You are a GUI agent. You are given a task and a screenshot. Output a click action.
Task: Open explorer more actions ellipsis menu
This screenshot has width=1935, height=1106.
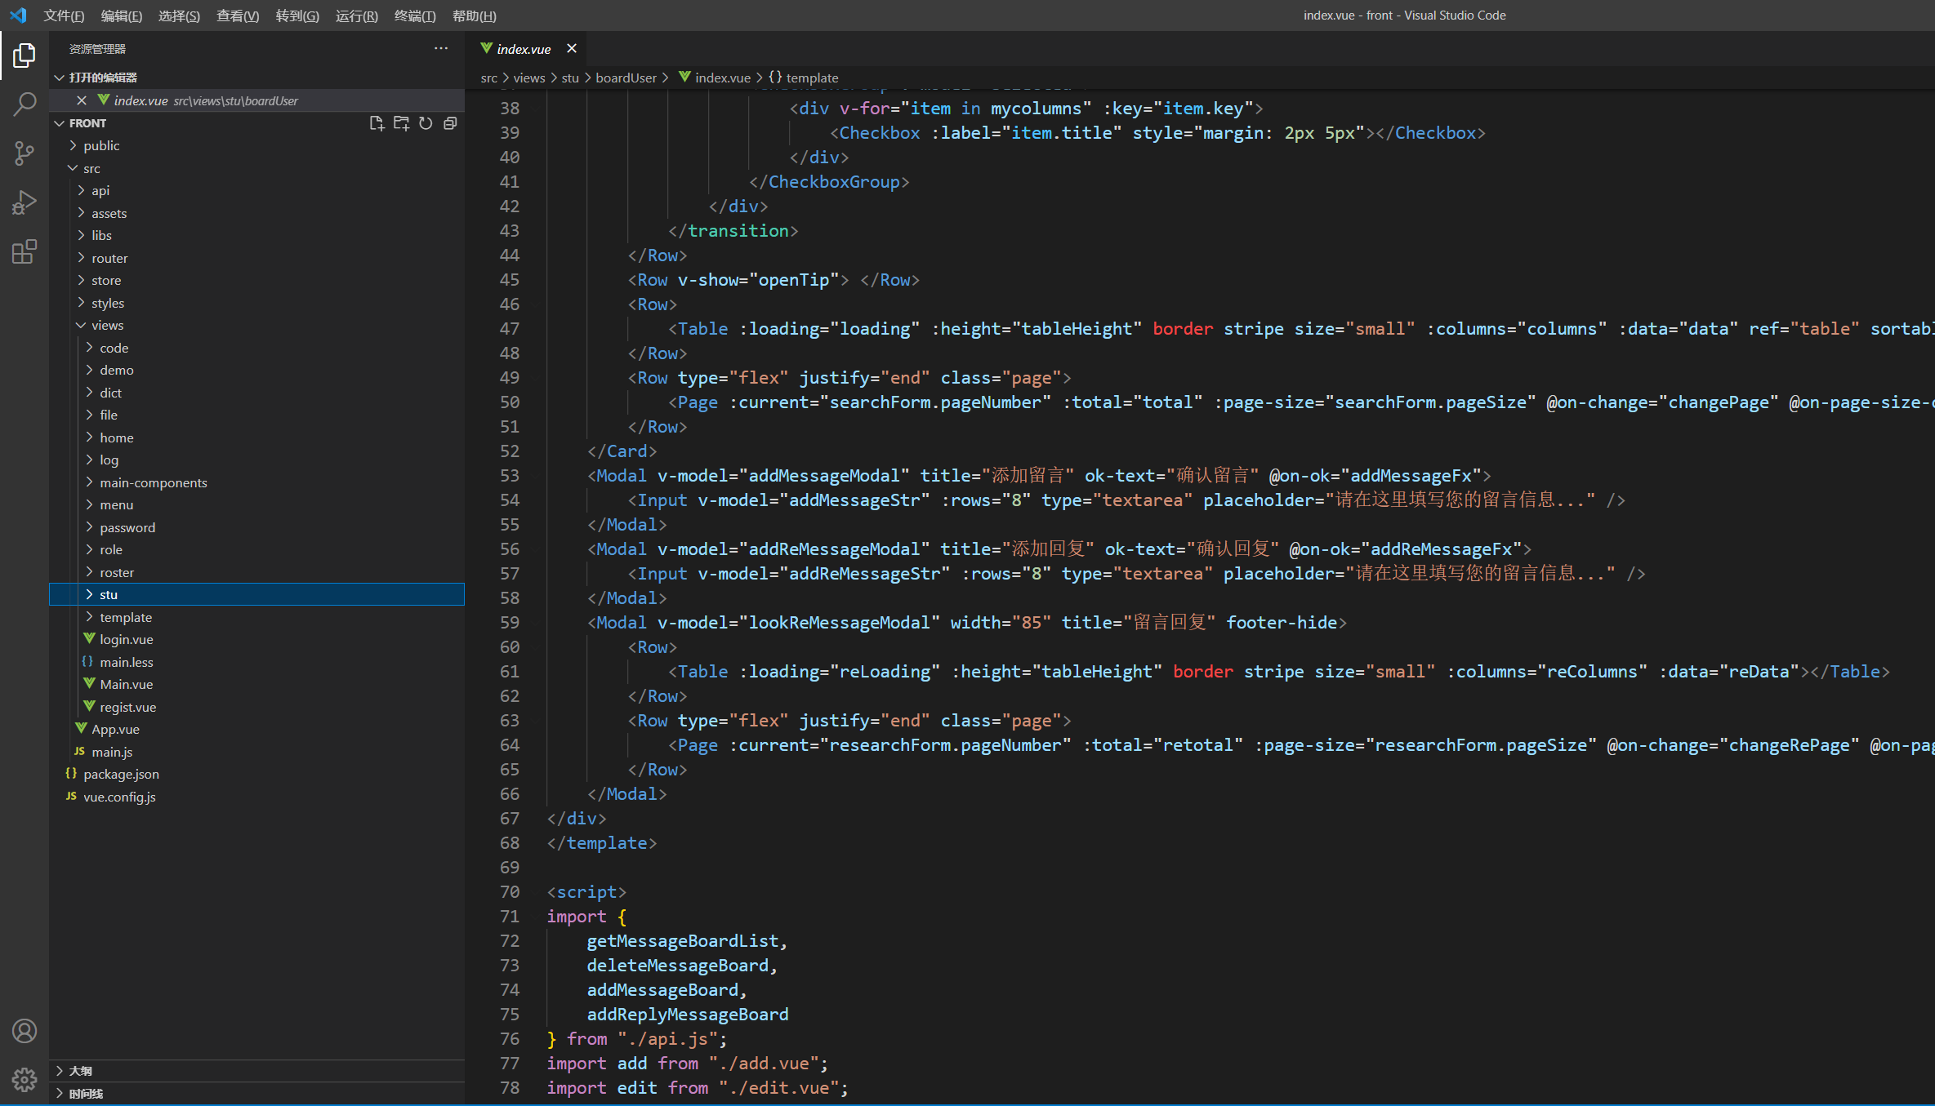(x=441, y=48)
